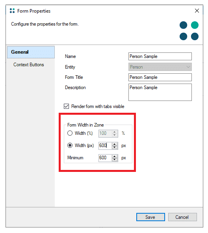Increase Width (%) with up arrow
This screenshot has width=208, height=233.
pos(115,132)
